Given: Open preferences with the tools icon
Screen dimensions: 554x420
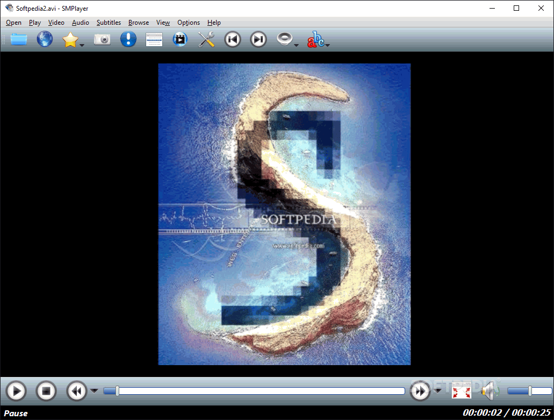Looking at the screenshot, I should click(x=206, y=39).
